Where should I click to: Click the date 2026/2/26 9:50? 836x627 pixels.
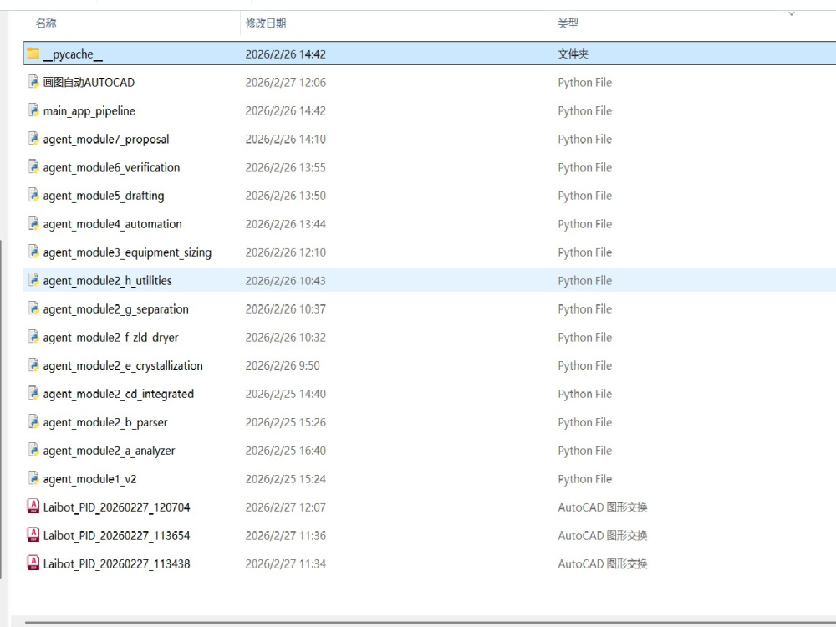(x=283, y=366)
